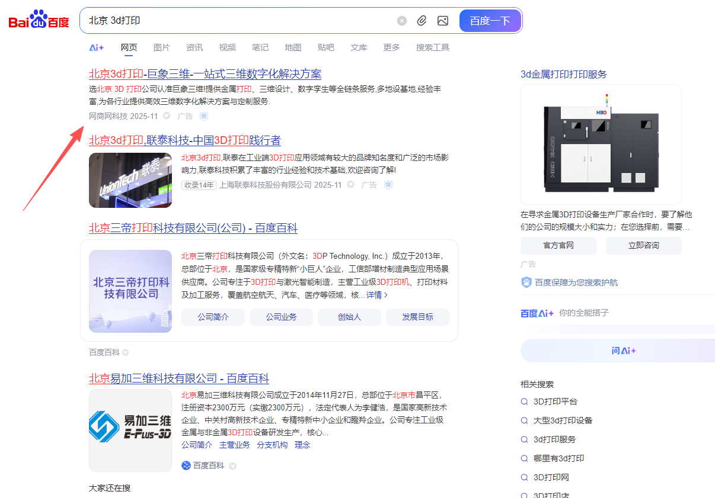Switch to the 视频 tab

coord(227,47)
